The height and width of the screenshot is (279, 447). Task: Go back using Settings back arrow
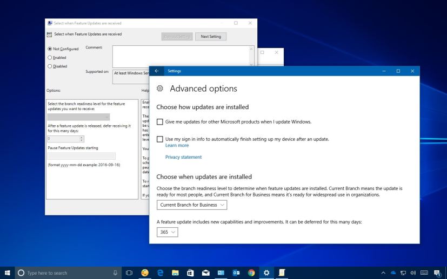[157, 71]
